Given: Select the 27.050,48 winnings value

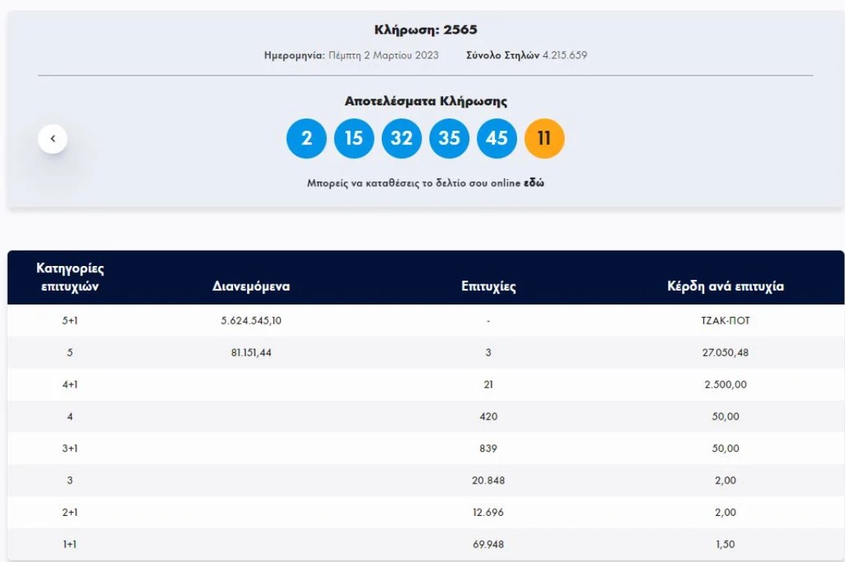Looking at the screenshot, I should [x=725, y=353].
